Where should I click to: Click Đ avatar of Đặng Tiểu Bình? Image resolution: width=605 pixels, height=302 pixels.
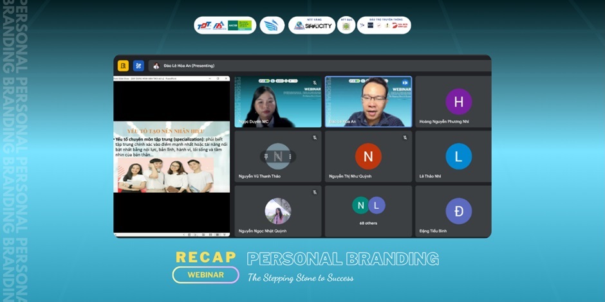point(459,211)
